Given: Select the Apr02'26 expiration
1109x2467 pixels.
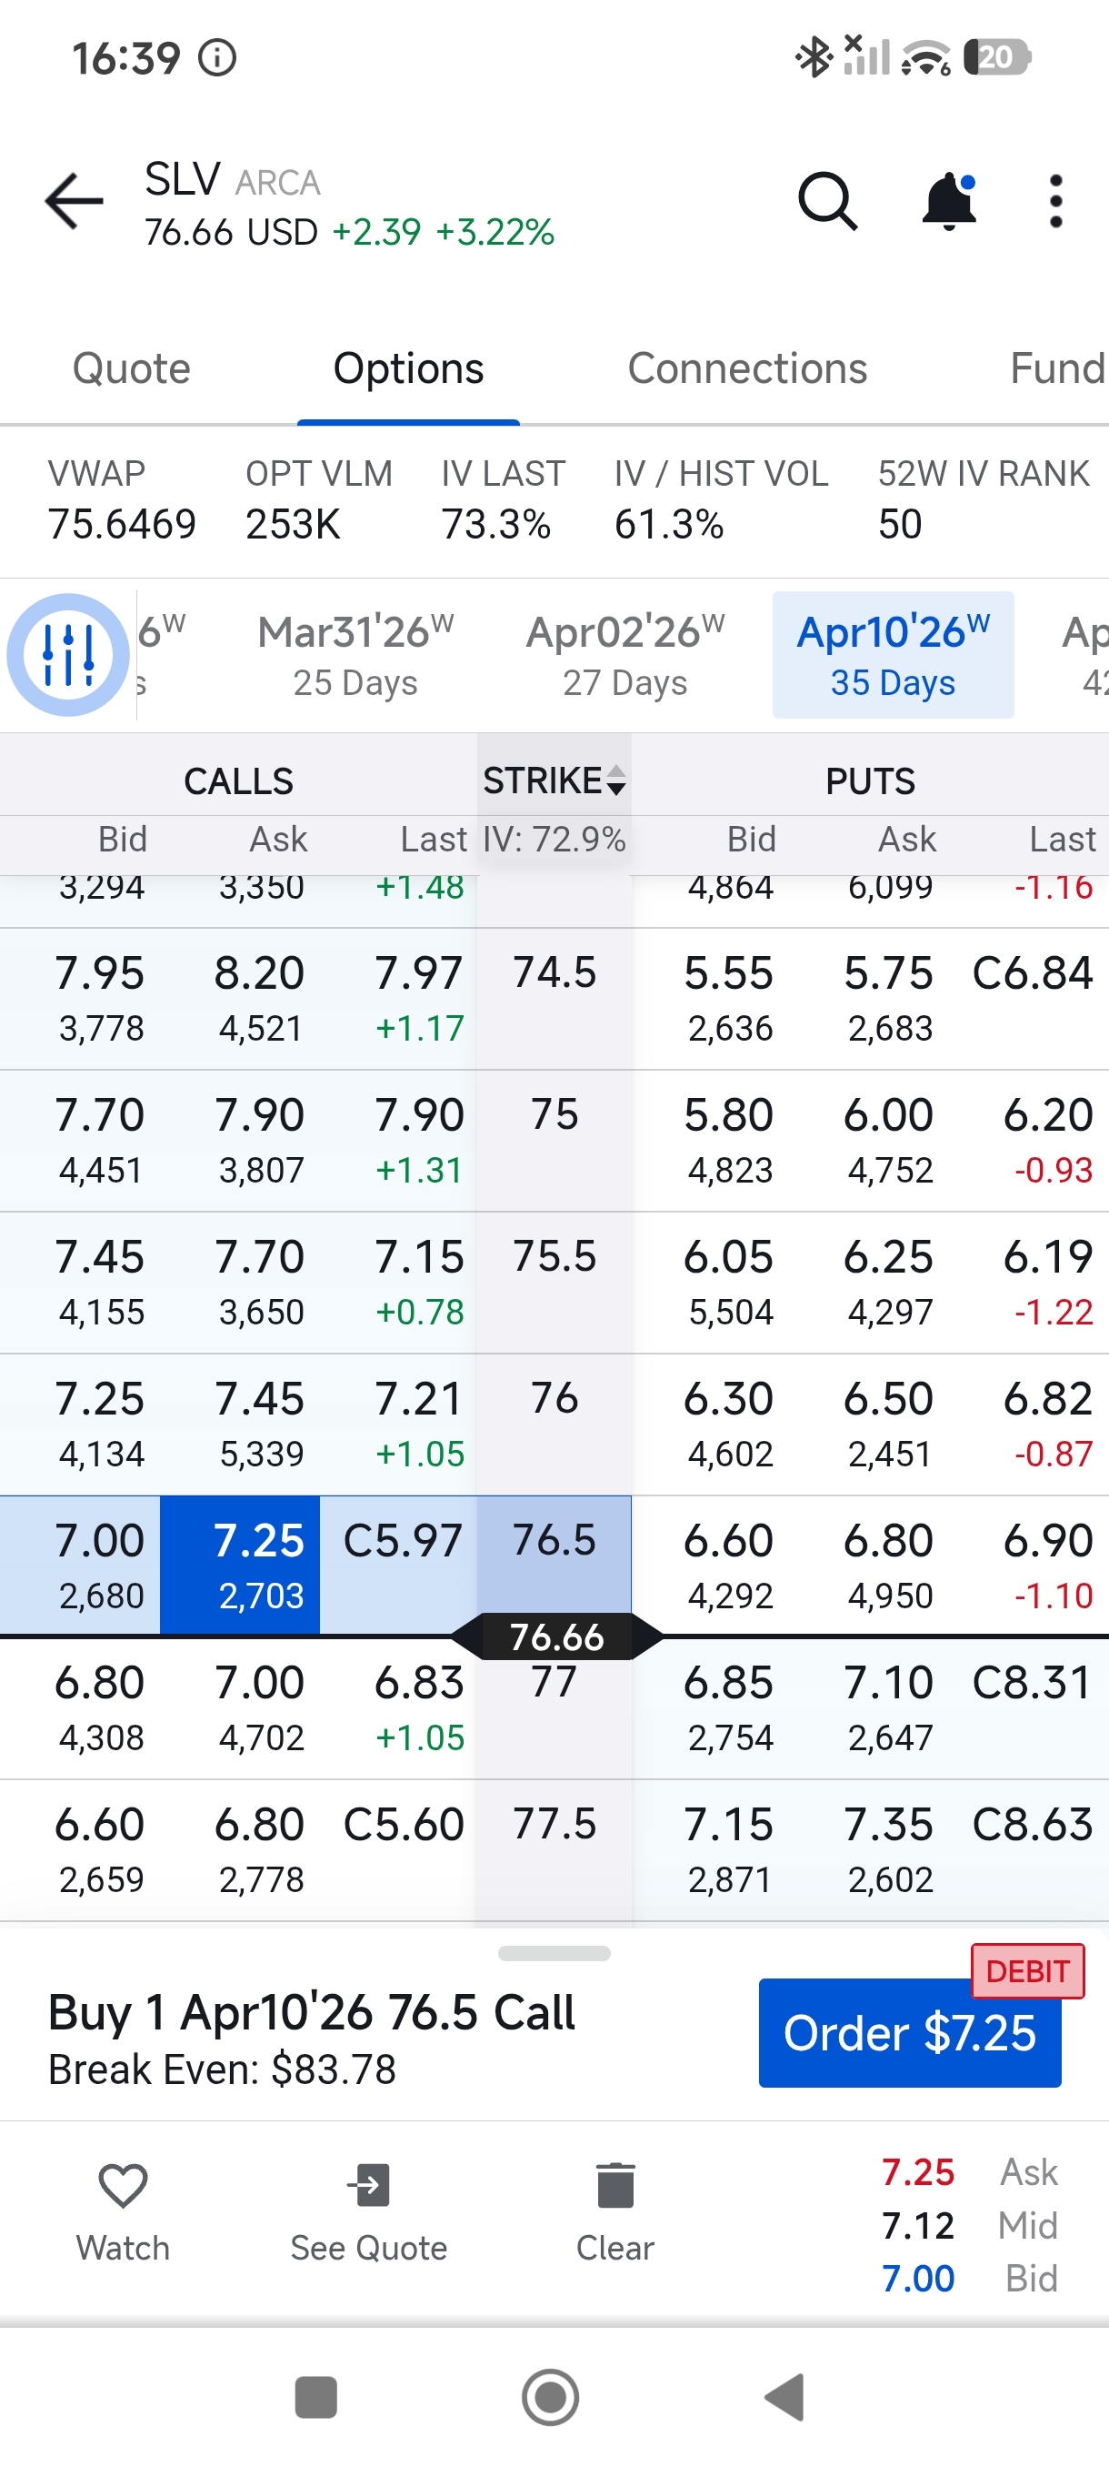Looking at the screenshot, I should tap(624, 655).
